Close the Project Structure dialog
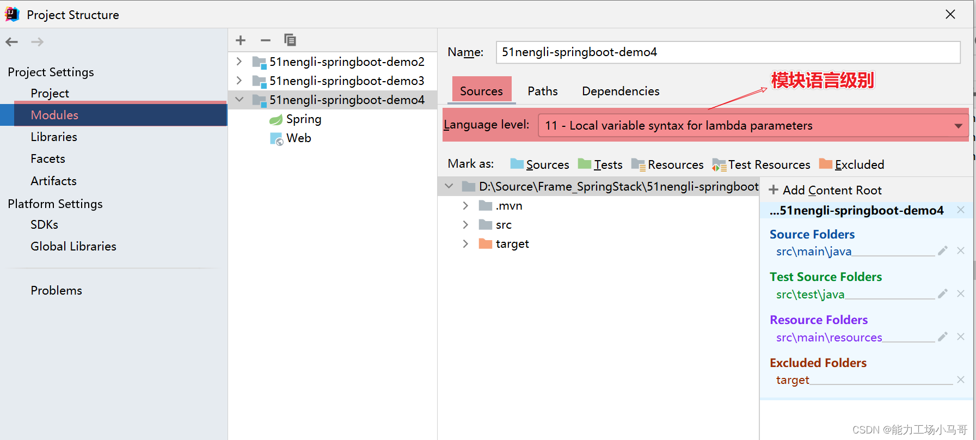976x440 pixels. pos(950,14)
